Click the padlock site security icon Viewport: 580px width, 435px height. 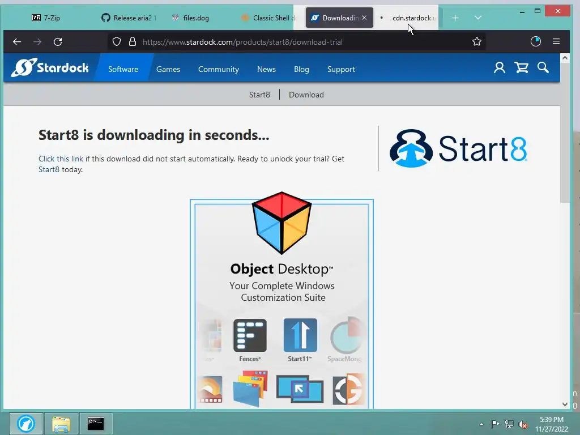pyautogui.click(x=133, y=42)
